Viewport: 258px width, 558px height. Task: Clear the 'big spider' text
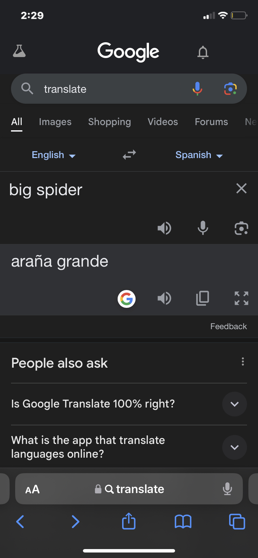241,188
